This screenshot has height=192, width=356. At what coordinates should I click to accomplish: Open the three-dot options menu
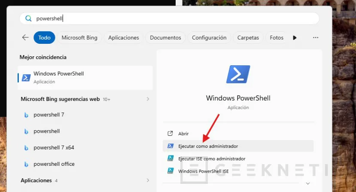316,37
